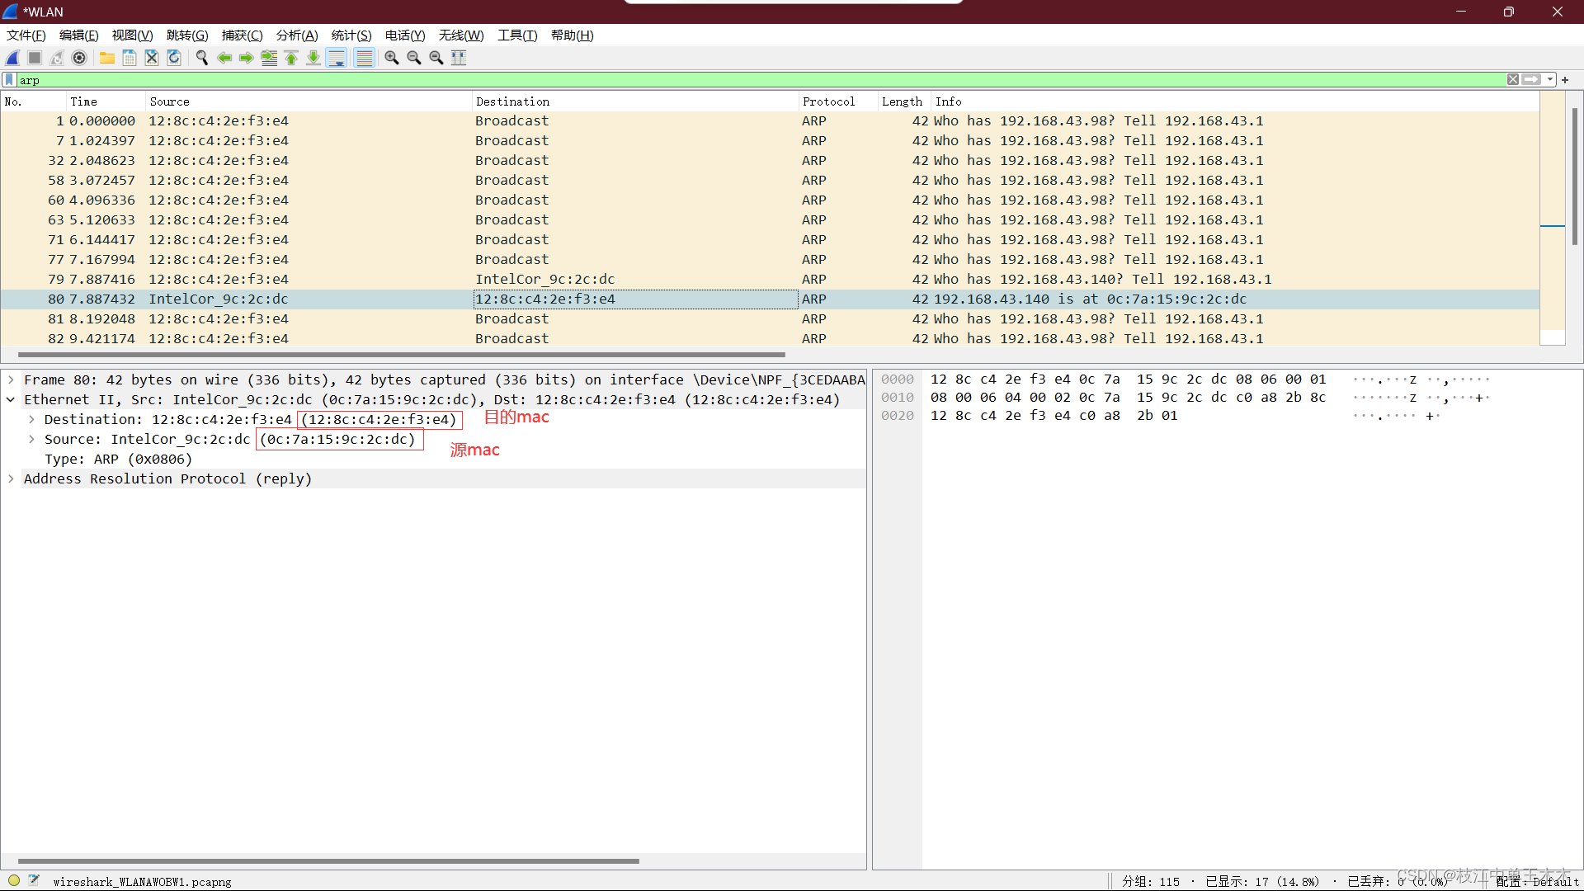Expand the Frame 80 tree node
This screenshot has width=1584, height=891.
pos(11,379)
